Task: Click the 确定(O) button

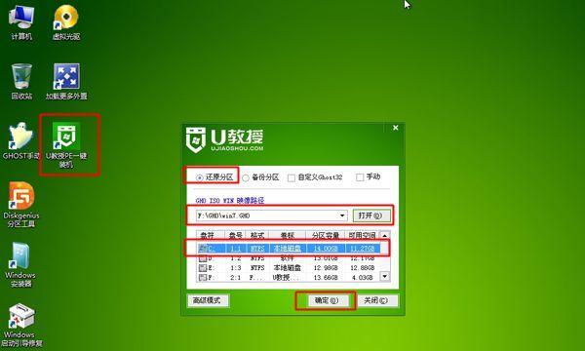Action: [328, 300]
